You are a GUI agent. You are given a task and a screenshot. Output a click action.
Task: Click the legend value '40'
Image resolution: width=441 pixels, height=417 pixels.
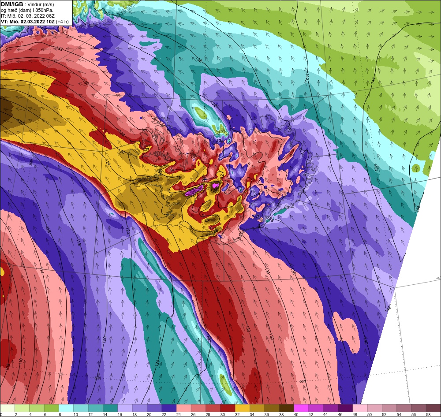point(296,414)
